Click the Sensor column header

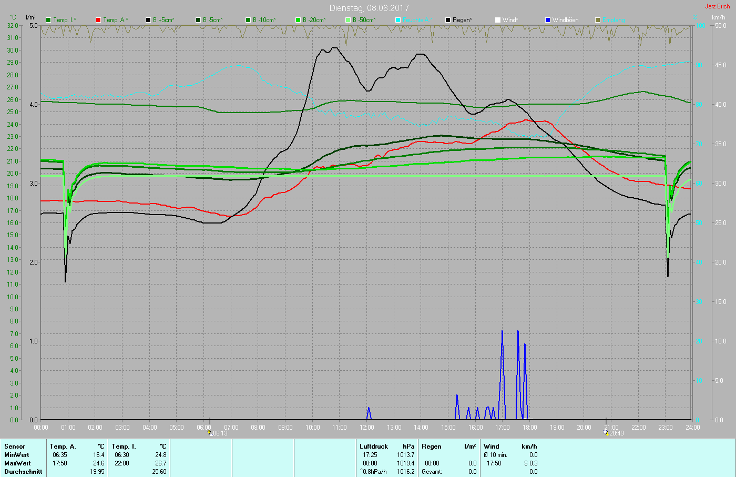tap(15, 446)
